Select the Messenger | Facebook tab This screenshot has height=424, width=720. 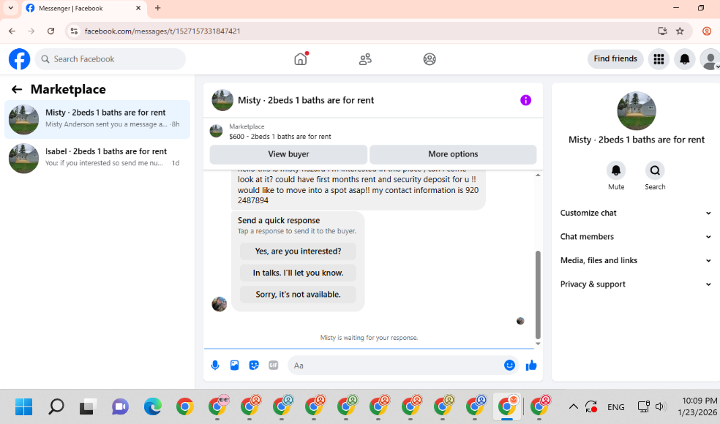(84, 8)
